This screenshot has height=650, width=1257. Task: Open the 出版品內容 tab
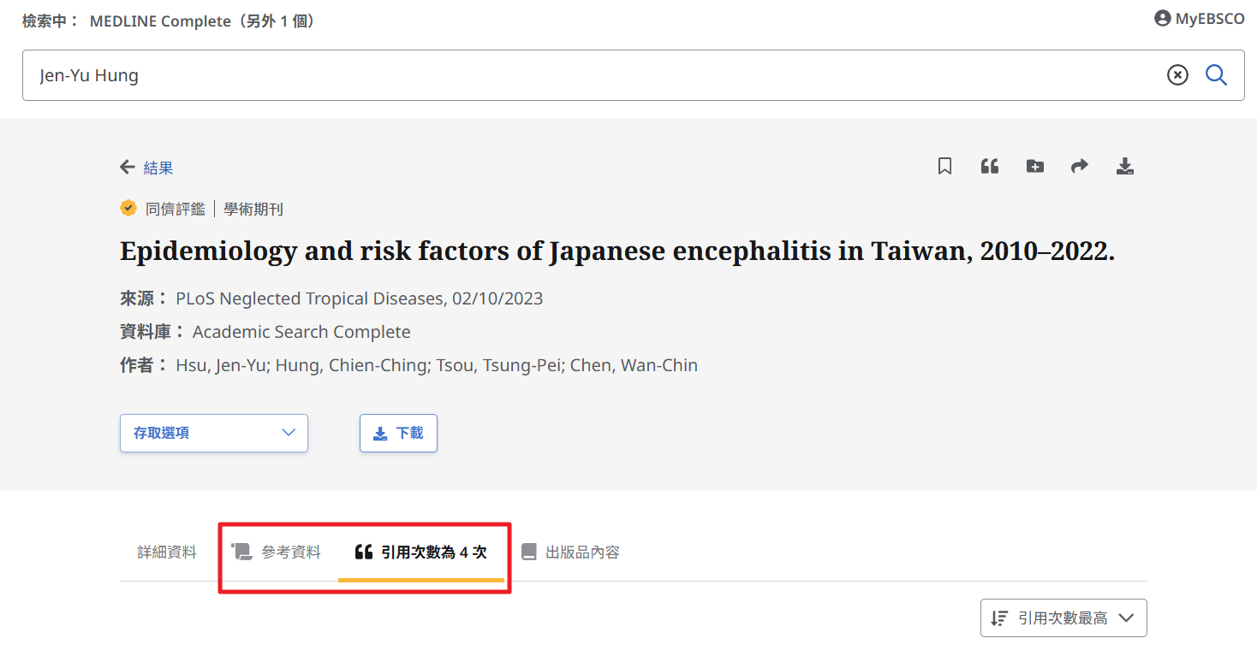571,552
